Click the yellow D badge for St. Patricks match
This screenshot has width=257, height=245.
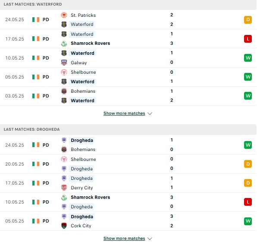click(248, 20)
